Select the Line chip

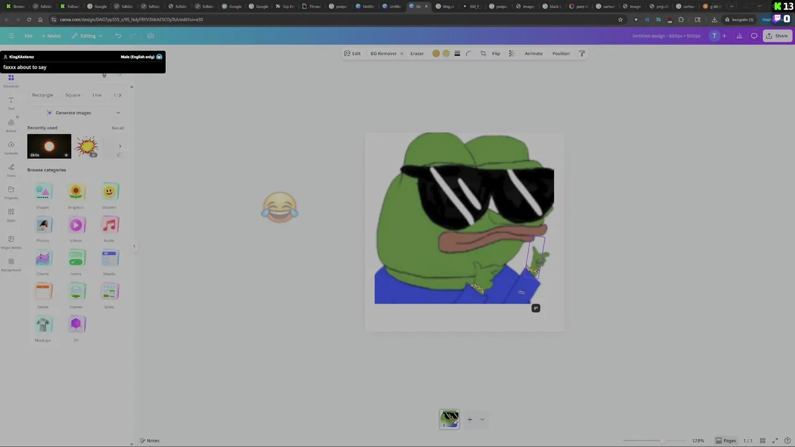(x=97, y=95)
